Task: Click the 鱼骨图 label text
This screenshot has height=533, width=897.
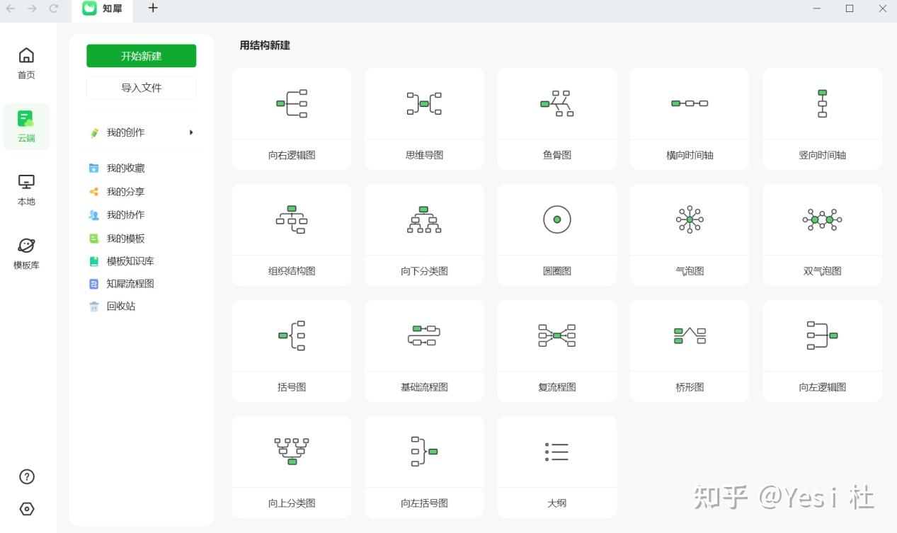Action: pos(557,155)
